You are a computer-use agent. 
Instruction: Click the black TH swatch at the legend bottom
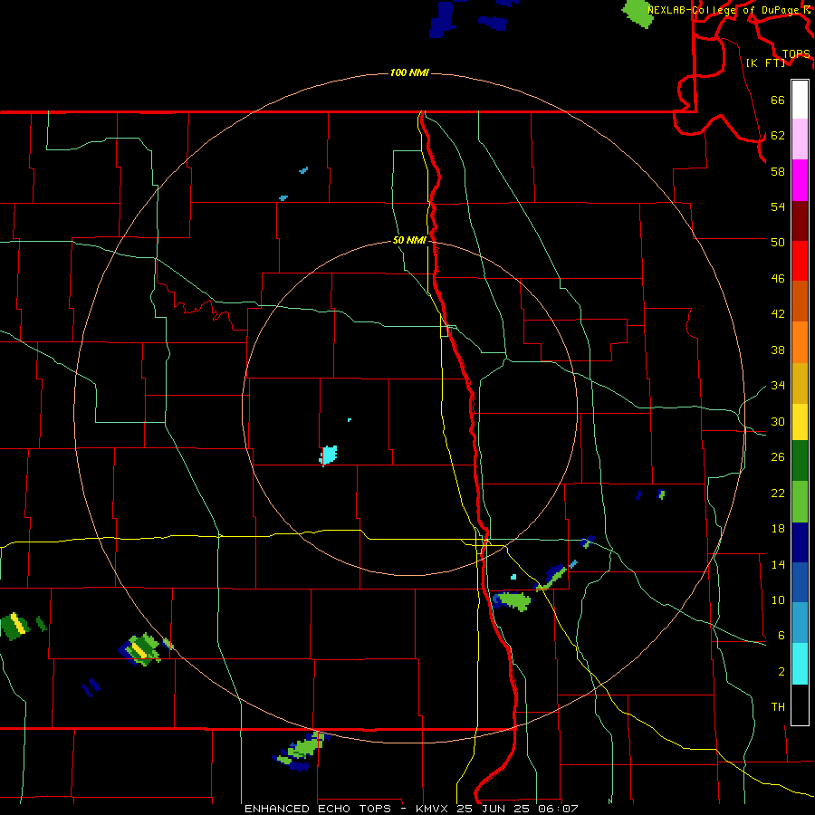(x=800, y=705)
